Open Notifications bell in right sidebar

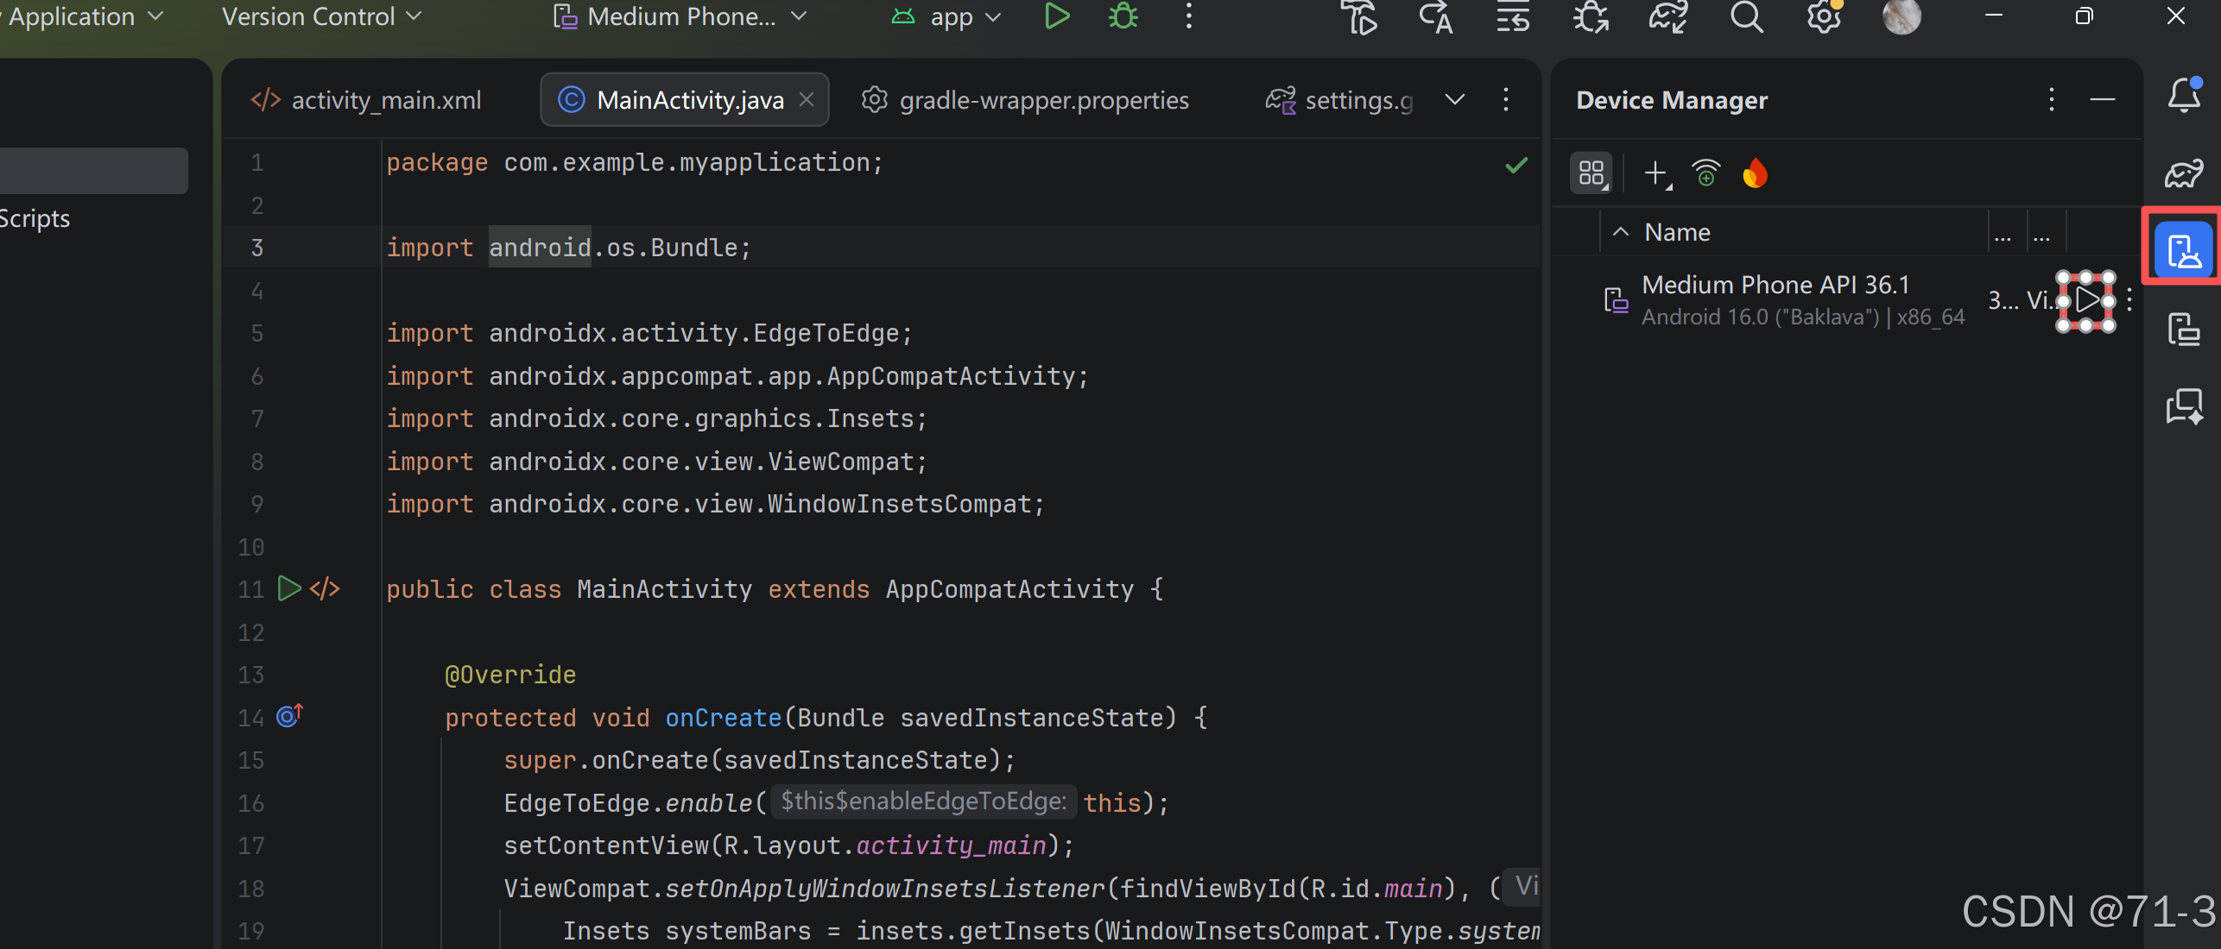[x=2184, y=95]
